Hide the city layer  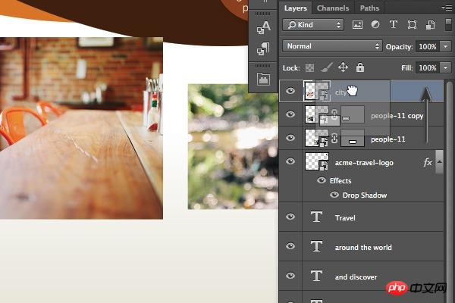tap(290, 91)
